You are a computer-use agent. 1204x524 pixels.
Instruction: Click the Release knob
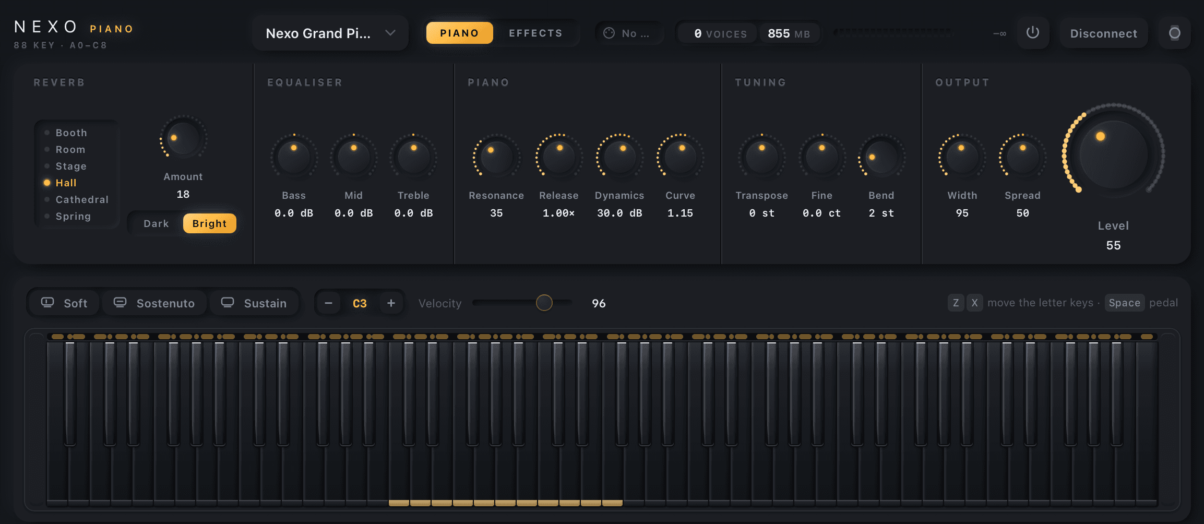pos(558,157)
